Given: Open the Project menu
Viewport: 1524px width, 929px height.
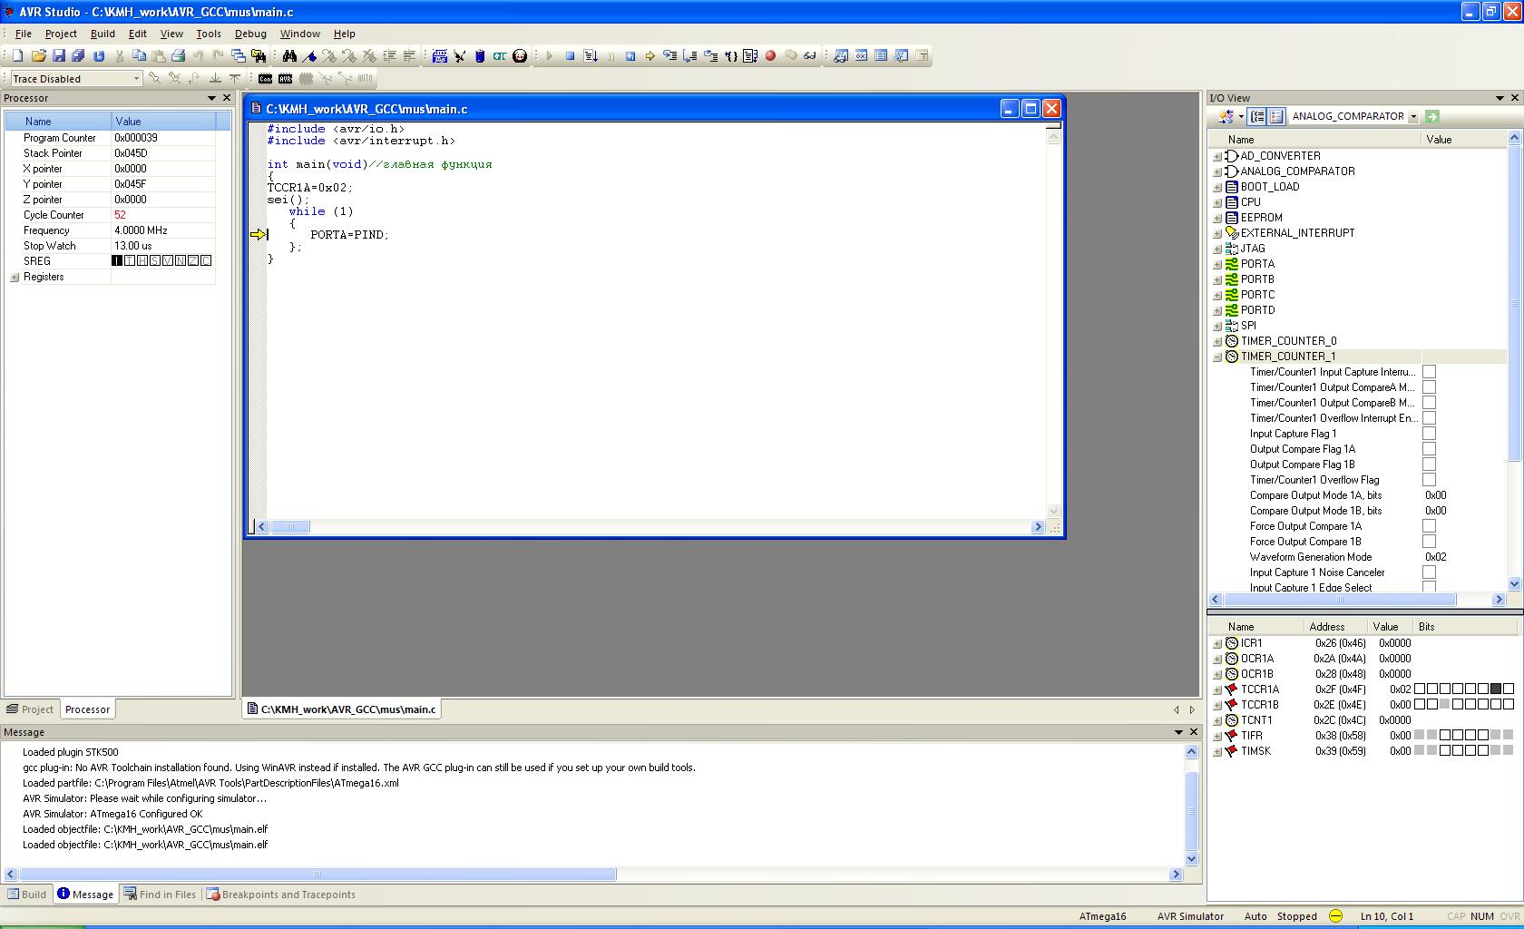Looking at the screenshot, I should tap(61, 34).
